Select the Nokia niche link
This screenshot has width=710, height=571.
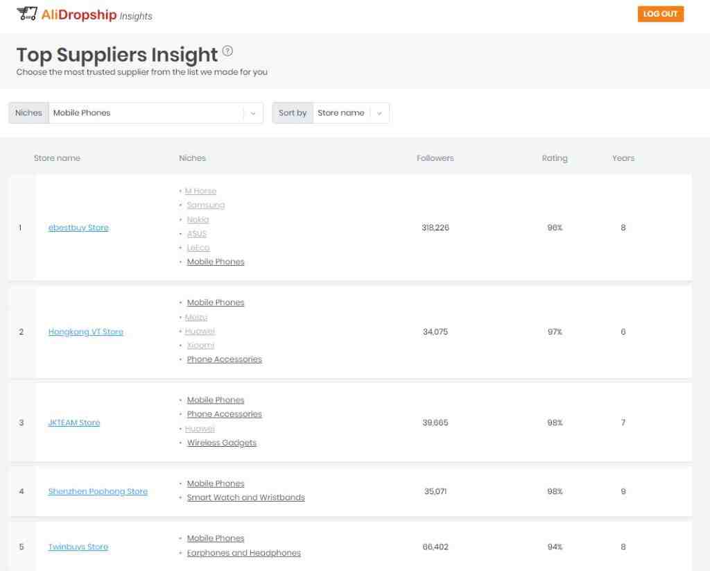click(198, 219)
